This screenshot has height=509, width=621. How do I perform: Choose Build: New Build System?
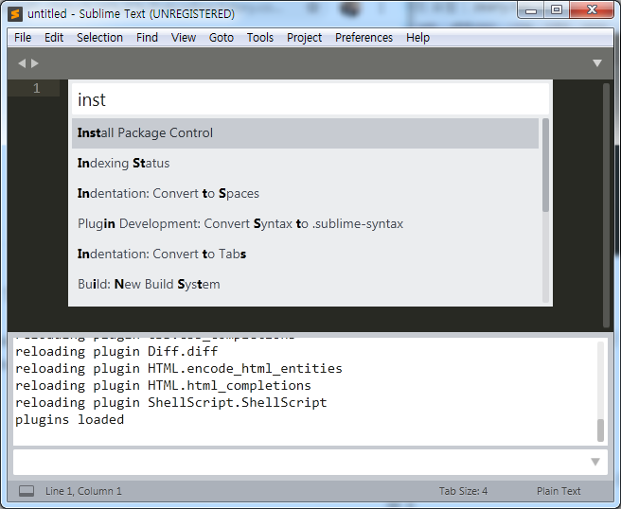point(305,284)
